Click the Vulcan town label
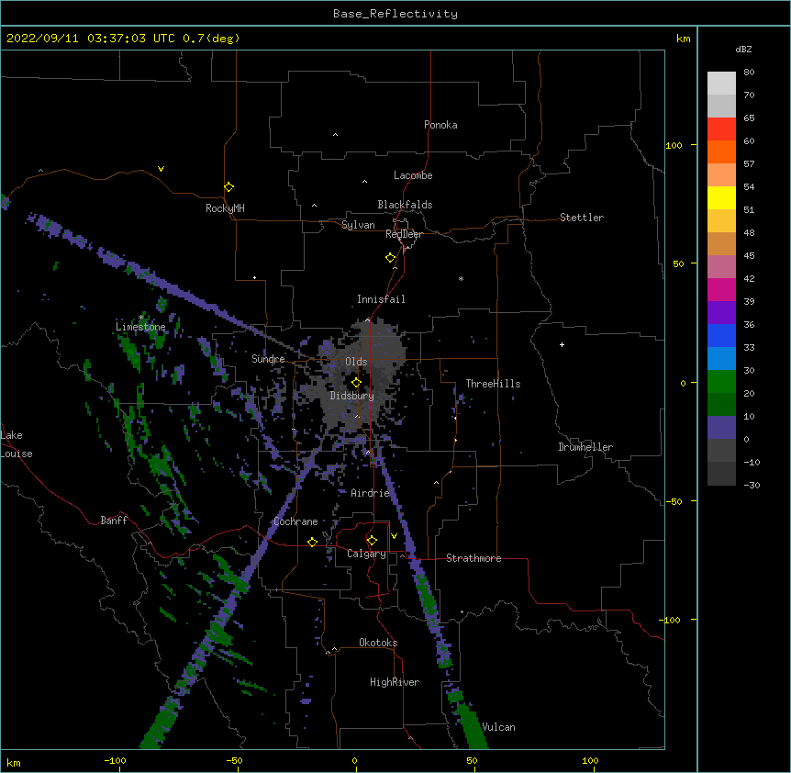791x773 pixels. pyautogui.click(x=499, y=727)
